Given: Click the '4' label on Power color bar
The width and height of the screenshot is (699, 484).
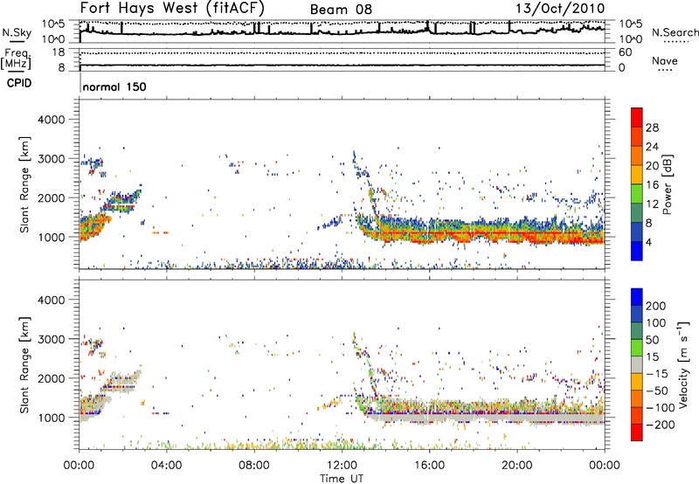Looking at the screenshot, I should coord(648,242).
